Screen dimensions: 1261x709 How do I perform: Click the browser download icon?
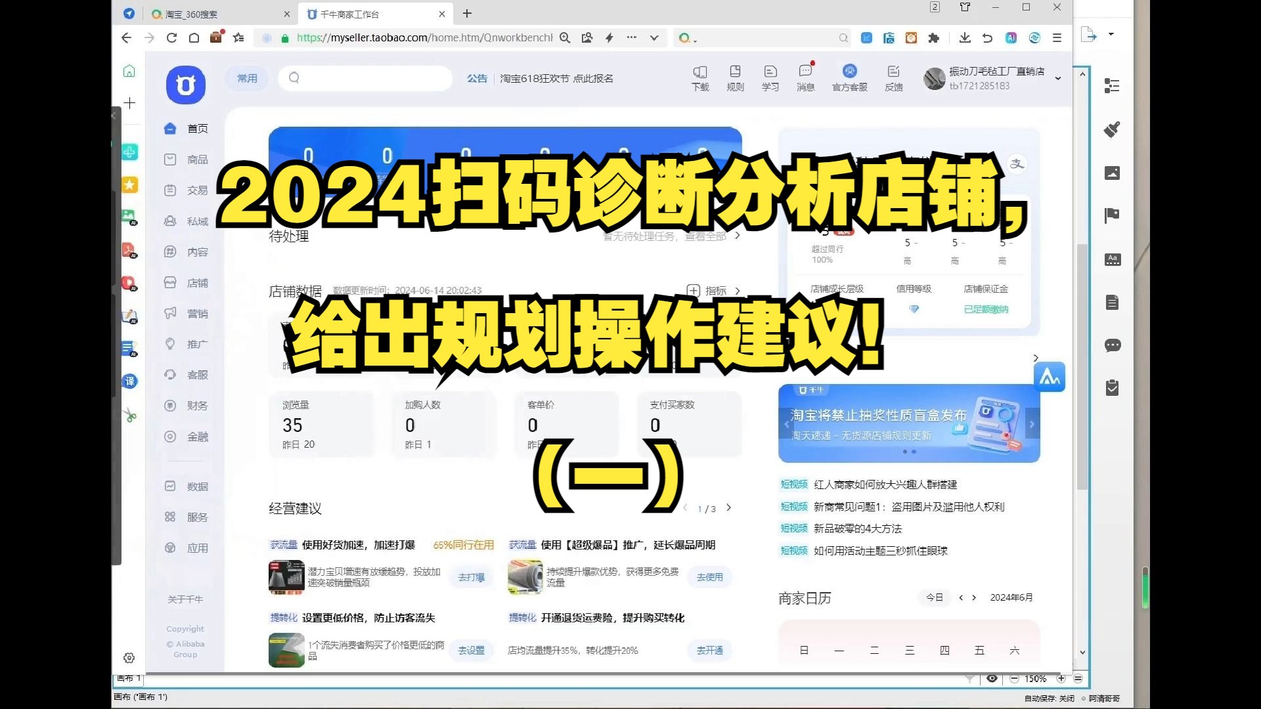[x=965, y=38]
